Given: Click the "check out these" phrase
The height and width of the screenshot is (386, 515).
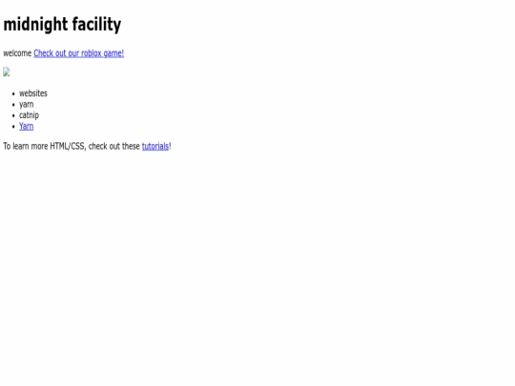Looking at the screenshot, I should (114, 146).
